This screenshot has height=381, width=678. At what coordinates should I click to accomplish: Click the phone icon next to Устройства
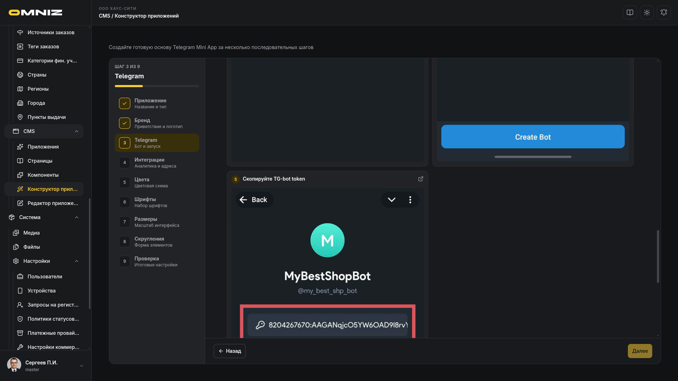20,291
